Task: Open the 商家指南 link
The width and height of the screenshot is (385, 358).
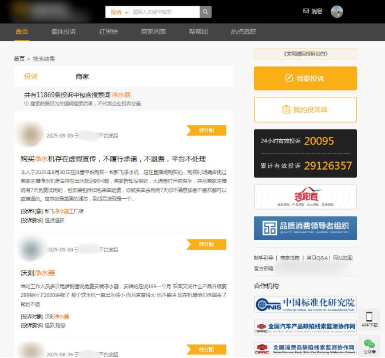Action: tap(289, 258)
